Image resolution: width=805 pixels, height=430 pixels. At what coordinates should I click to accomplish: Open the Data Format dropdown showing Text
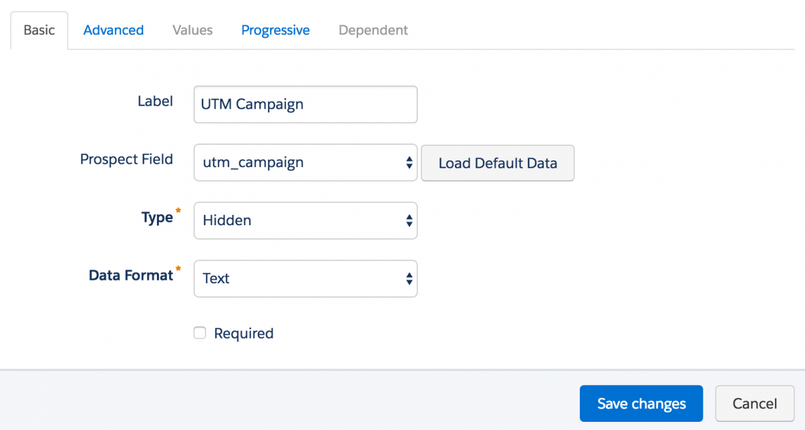tap(305, 278)
